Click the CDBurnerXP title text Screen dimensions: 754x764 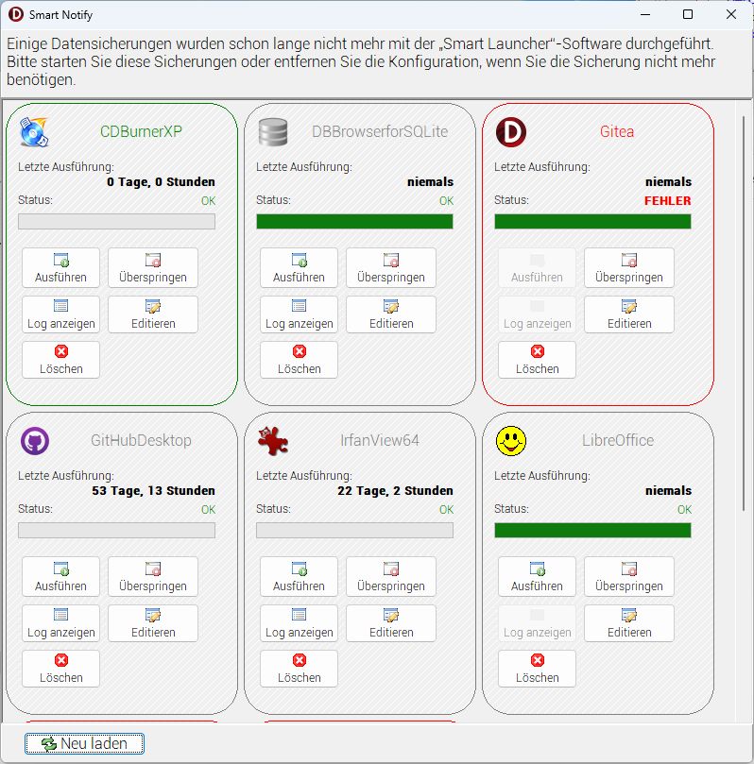pos(141,131)
